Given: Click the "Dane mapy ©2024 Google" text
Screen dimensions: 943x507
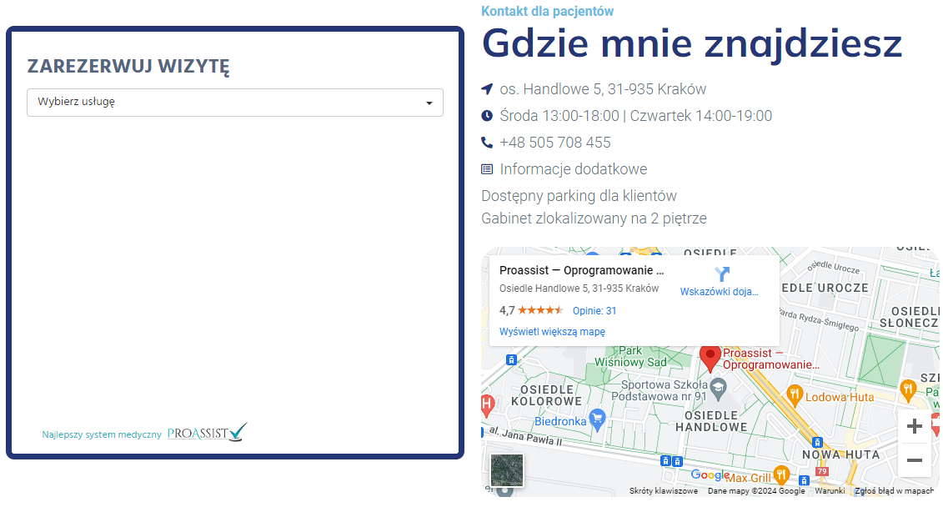Looking at the screenshot, I should point(756,491).
